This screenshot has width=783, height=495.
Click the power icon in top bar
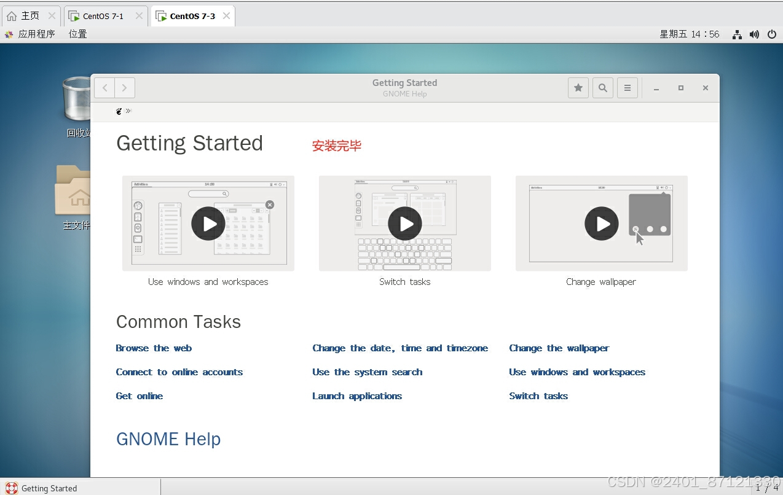[772, 34]
